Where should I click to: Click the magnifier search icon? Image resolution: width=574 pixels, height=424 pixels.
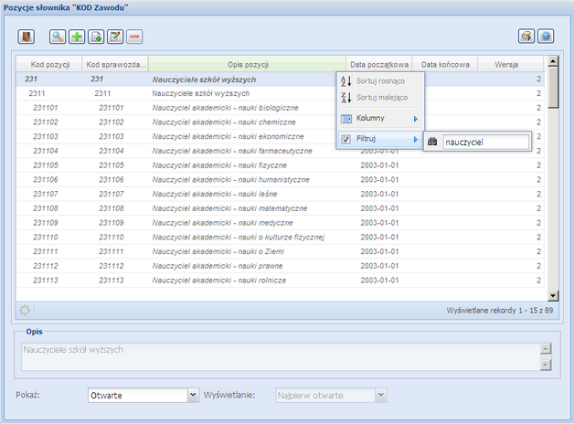tap(58, 37)
